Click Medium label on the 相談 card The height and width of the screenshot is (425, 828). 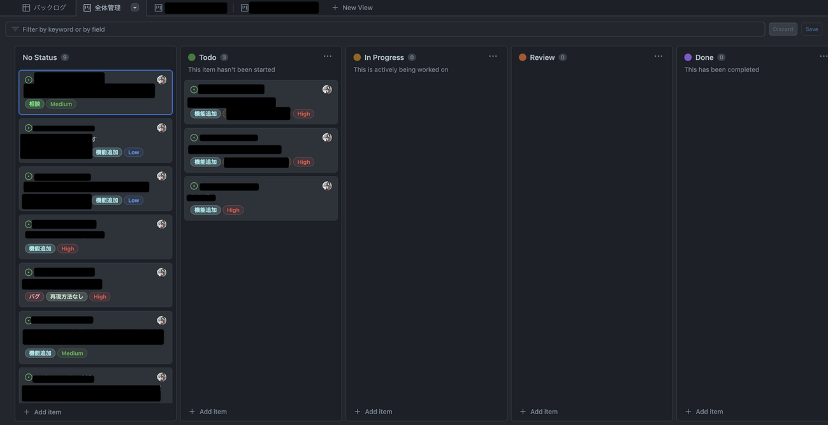(x=61, y=104)
